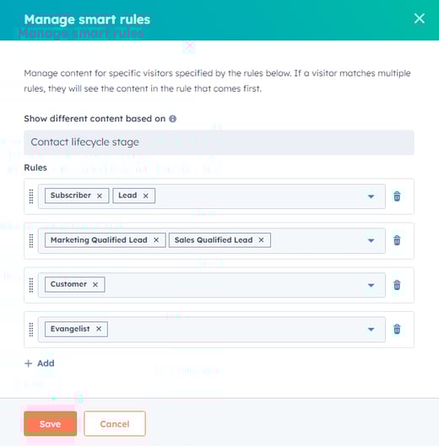439x446 pixels.
Task: Click the info icon beside Show different content
Action: point(172,119)
